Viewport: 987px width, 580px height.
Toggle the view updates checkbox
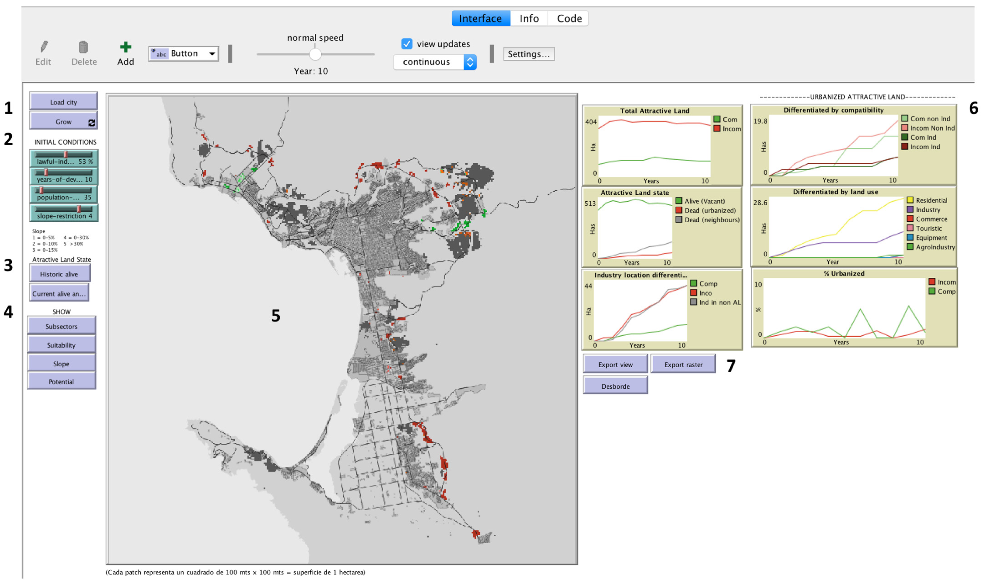(x=406, y=43)
